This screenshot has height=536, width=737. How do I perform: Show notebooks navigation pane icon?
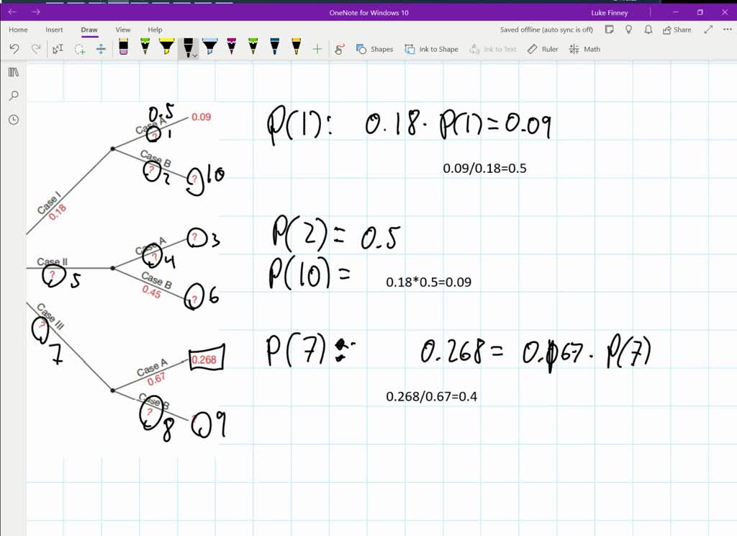[x=14, y=72]
